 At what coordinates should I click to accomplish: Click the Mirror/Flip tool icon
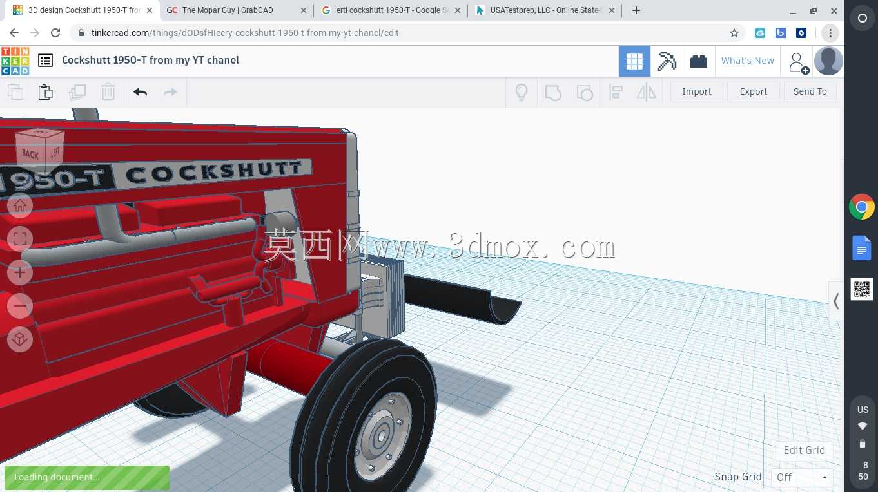pyautogui.click(x=646, y=92)
